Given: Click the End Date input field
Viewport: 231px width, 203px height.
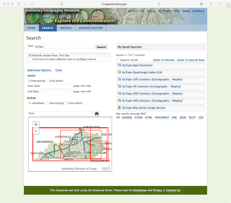Looking at the screenshot, I should (x=57, y=92).
